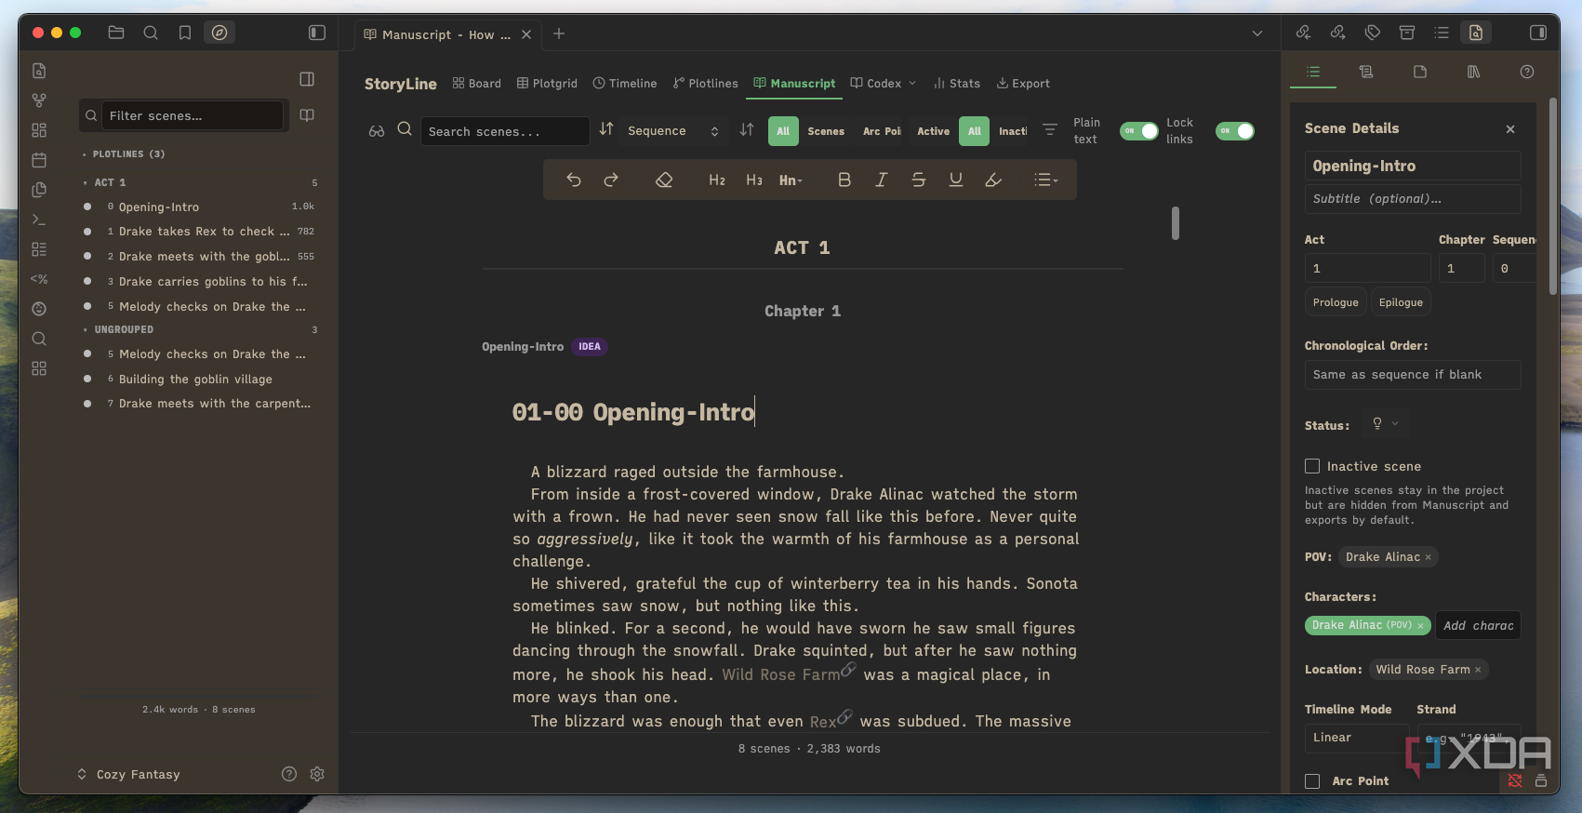The image size is (1582, 813).
Task: Click the Epilogue button
Action: click(1401, 302)
